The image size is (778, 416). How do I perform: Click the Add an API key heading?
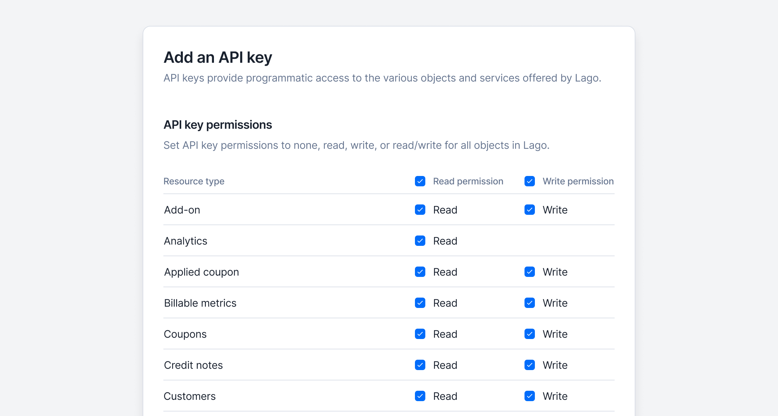218,58
